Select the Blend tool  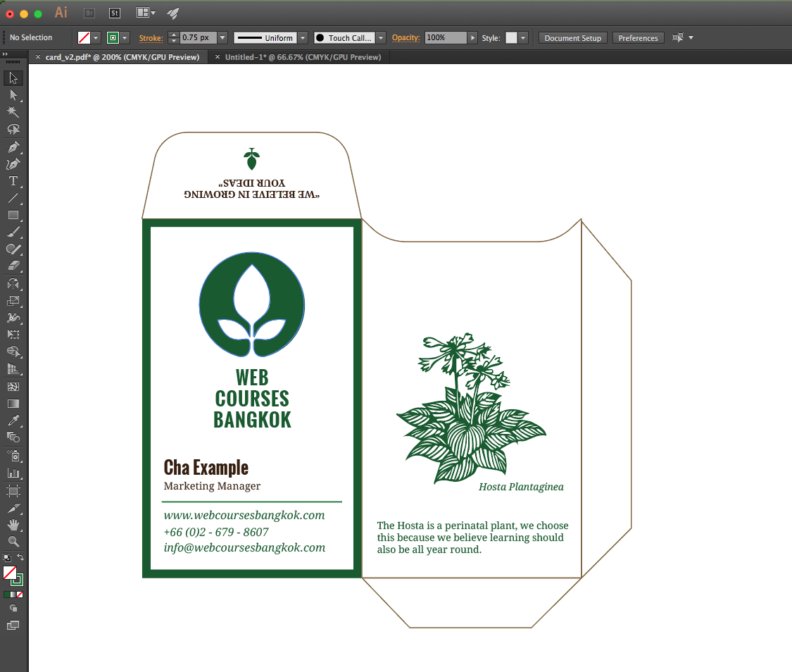[13, 437]
